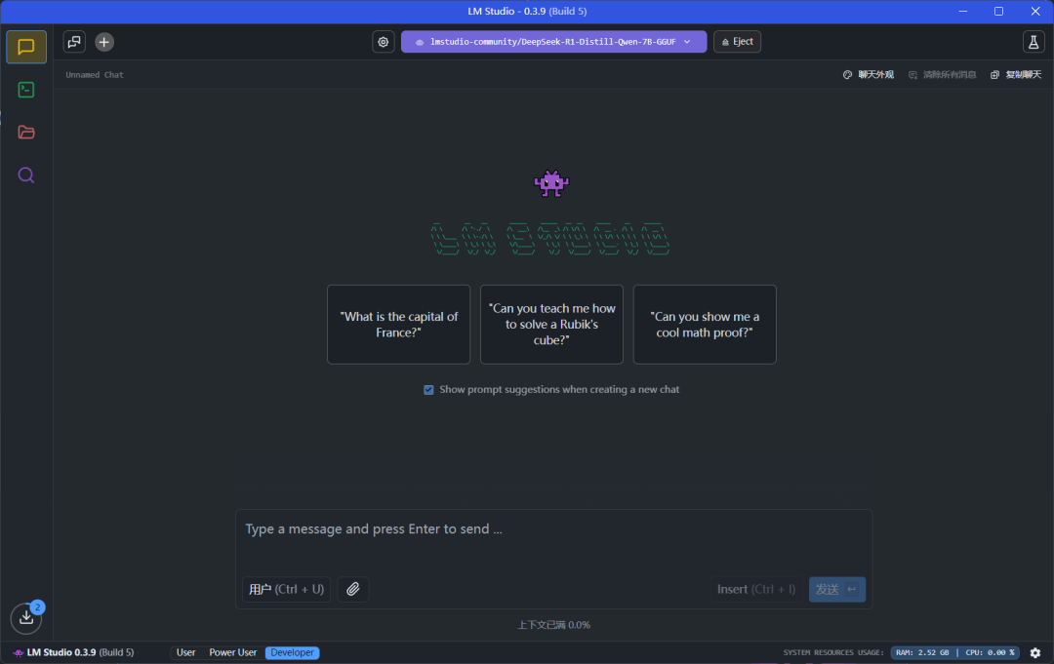
Task: Create a new chat with plus button
Action: [104, 42]
